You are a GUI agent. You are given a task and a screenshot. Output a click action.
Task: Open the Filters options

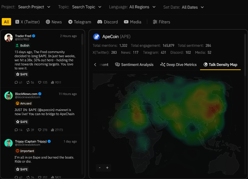click(162, 22)
